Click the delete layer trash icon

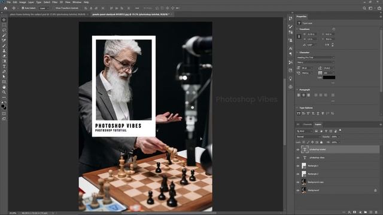coord(376,213)
